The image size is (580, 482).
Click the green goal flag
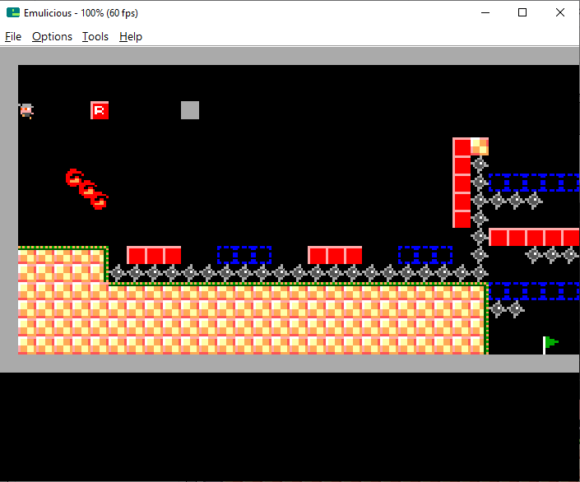(x=550, y=345)
